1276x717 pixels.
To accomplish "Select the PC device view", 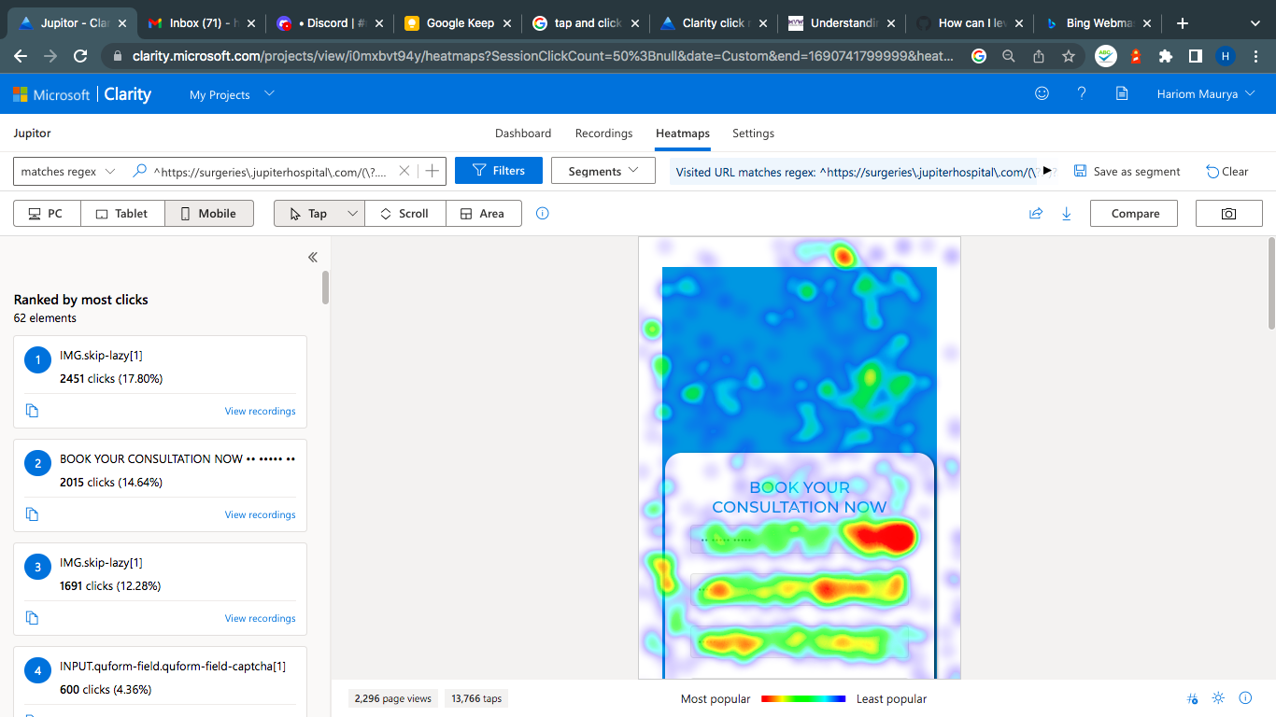I will coord(46,213).
